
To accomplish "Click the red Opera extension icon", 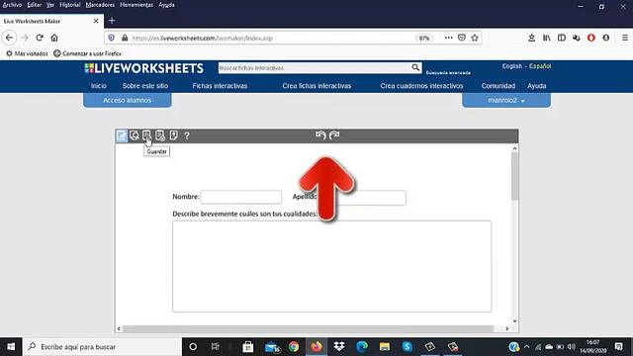I will 591,38.
